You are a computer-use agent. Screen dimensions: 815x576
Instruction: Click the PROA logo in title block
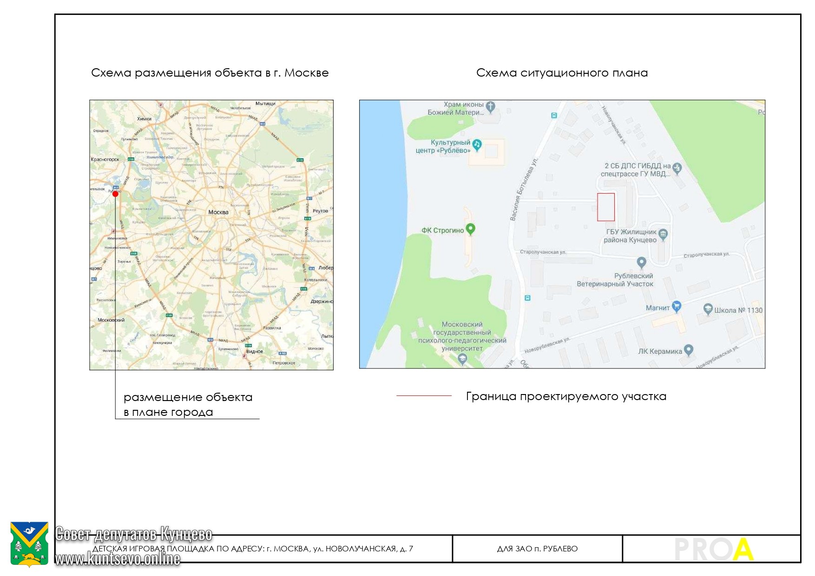[x=713, y=549]
